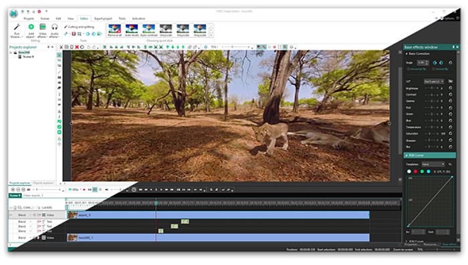Open the RGB Curves Templates dropdown
Screen dimensions: 468x265
(433, 164)
